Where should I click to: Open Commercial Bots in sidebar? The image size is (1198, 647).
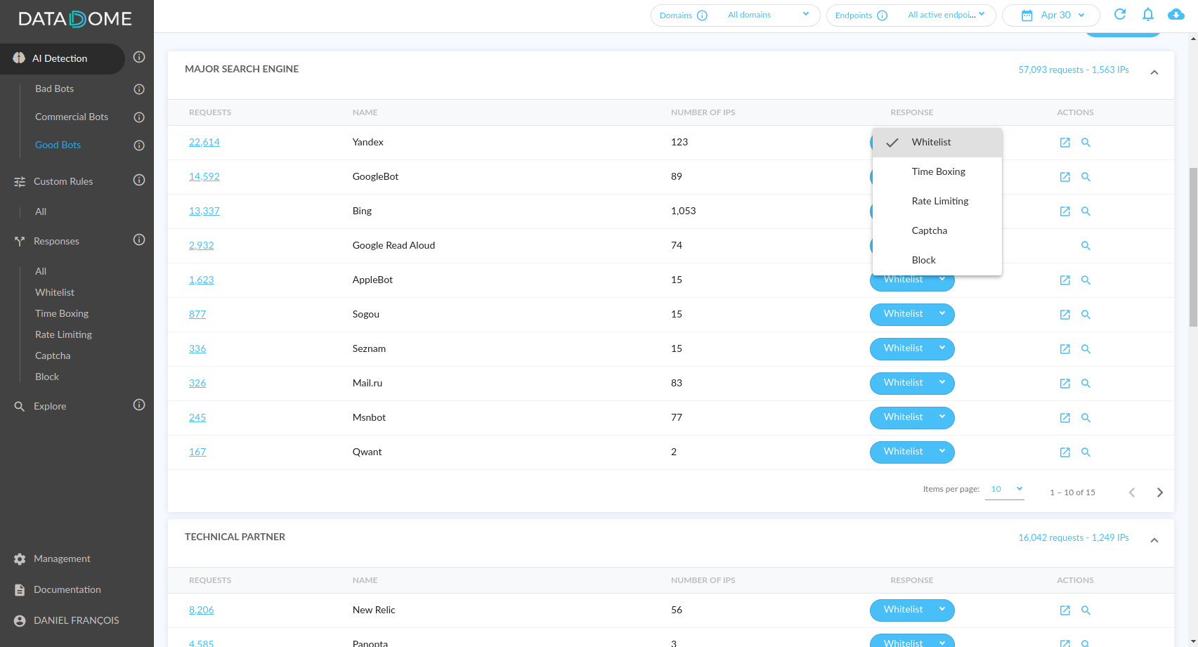click(x=72, y=117)
